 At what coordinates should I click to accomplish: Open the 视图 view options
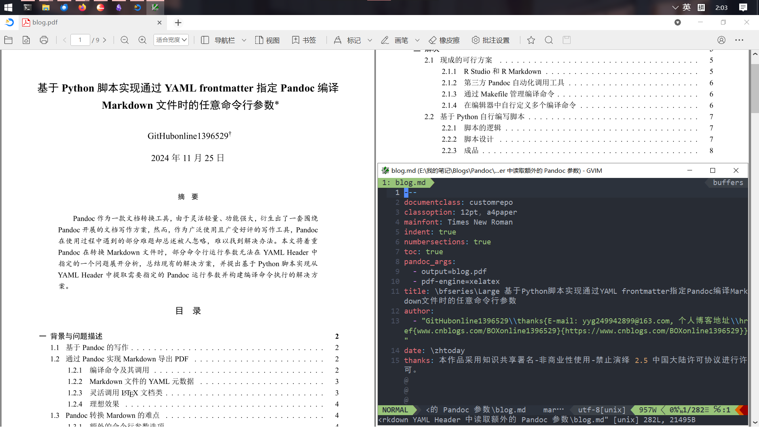pyautogui.click(x=268, y=40)
